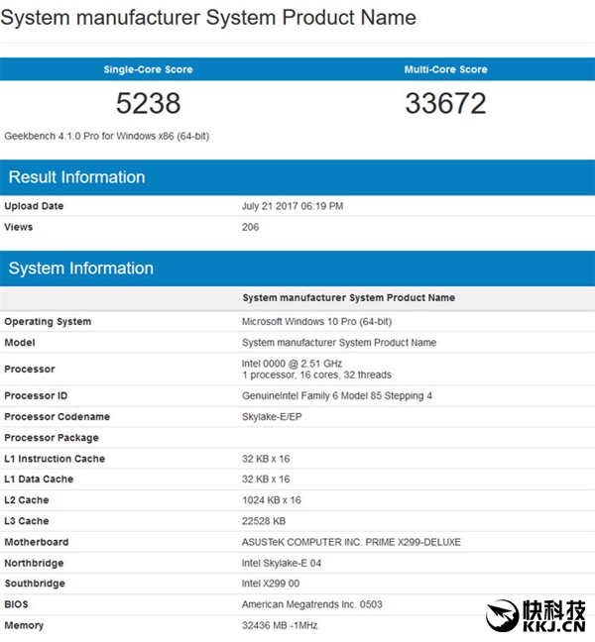Viewport: 595px width, 642px height.
Task: Click the bold table header System Product Name
Action: (x=349, y=297)
